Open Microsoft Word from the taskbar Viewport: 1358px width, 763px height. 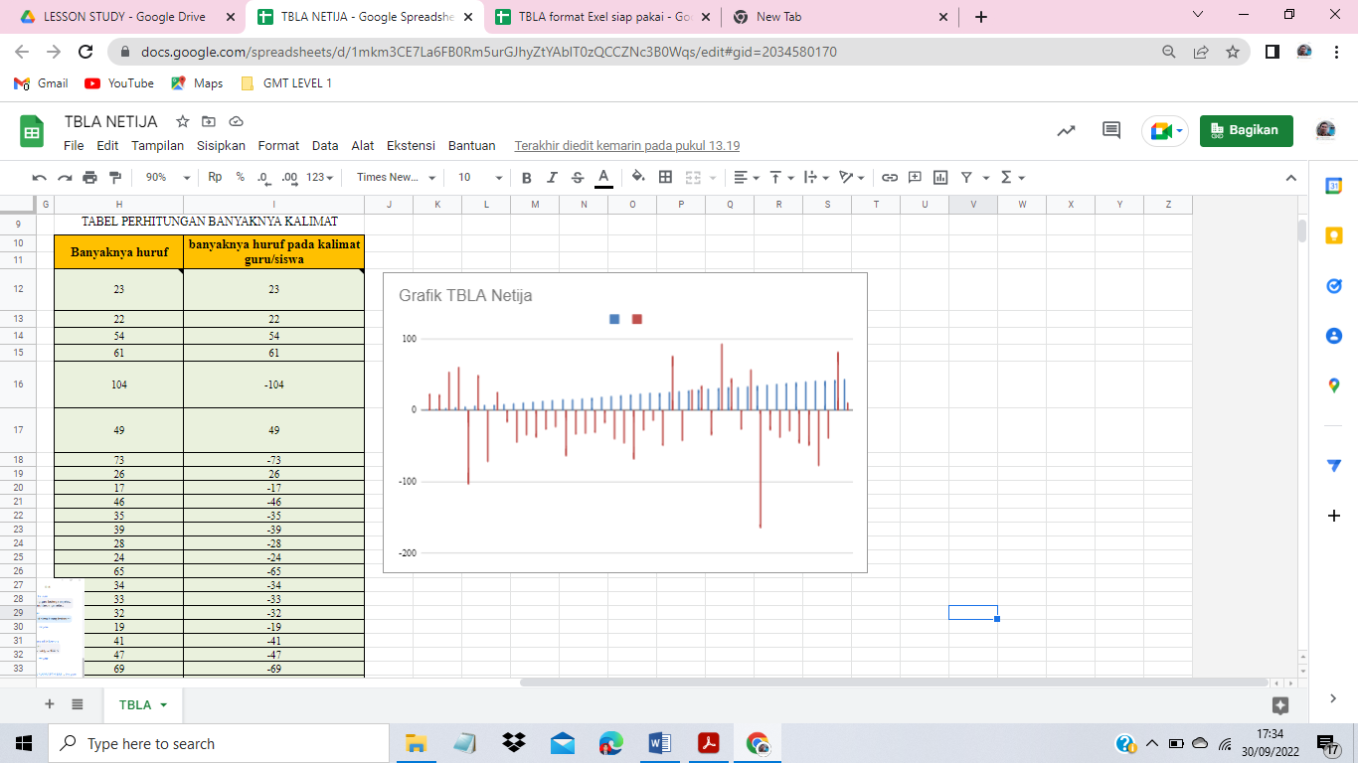[x=660, y=743]
